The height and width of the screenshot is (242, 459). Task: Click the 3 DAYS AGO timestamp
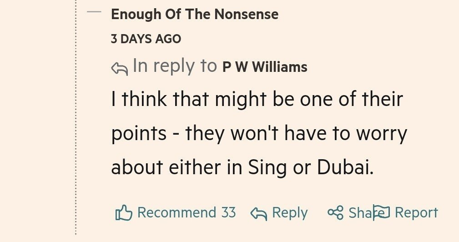(x=146, y=39)
